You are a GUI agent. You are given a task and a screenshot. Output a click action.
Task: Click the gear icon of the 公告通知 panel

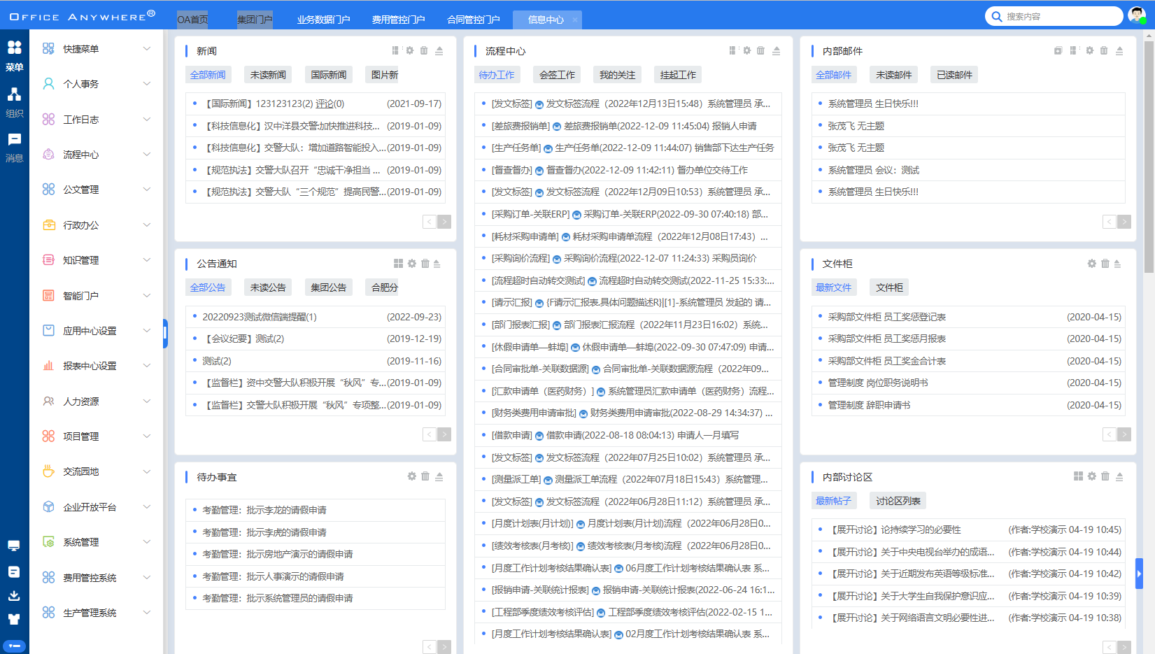pos(412,264)
